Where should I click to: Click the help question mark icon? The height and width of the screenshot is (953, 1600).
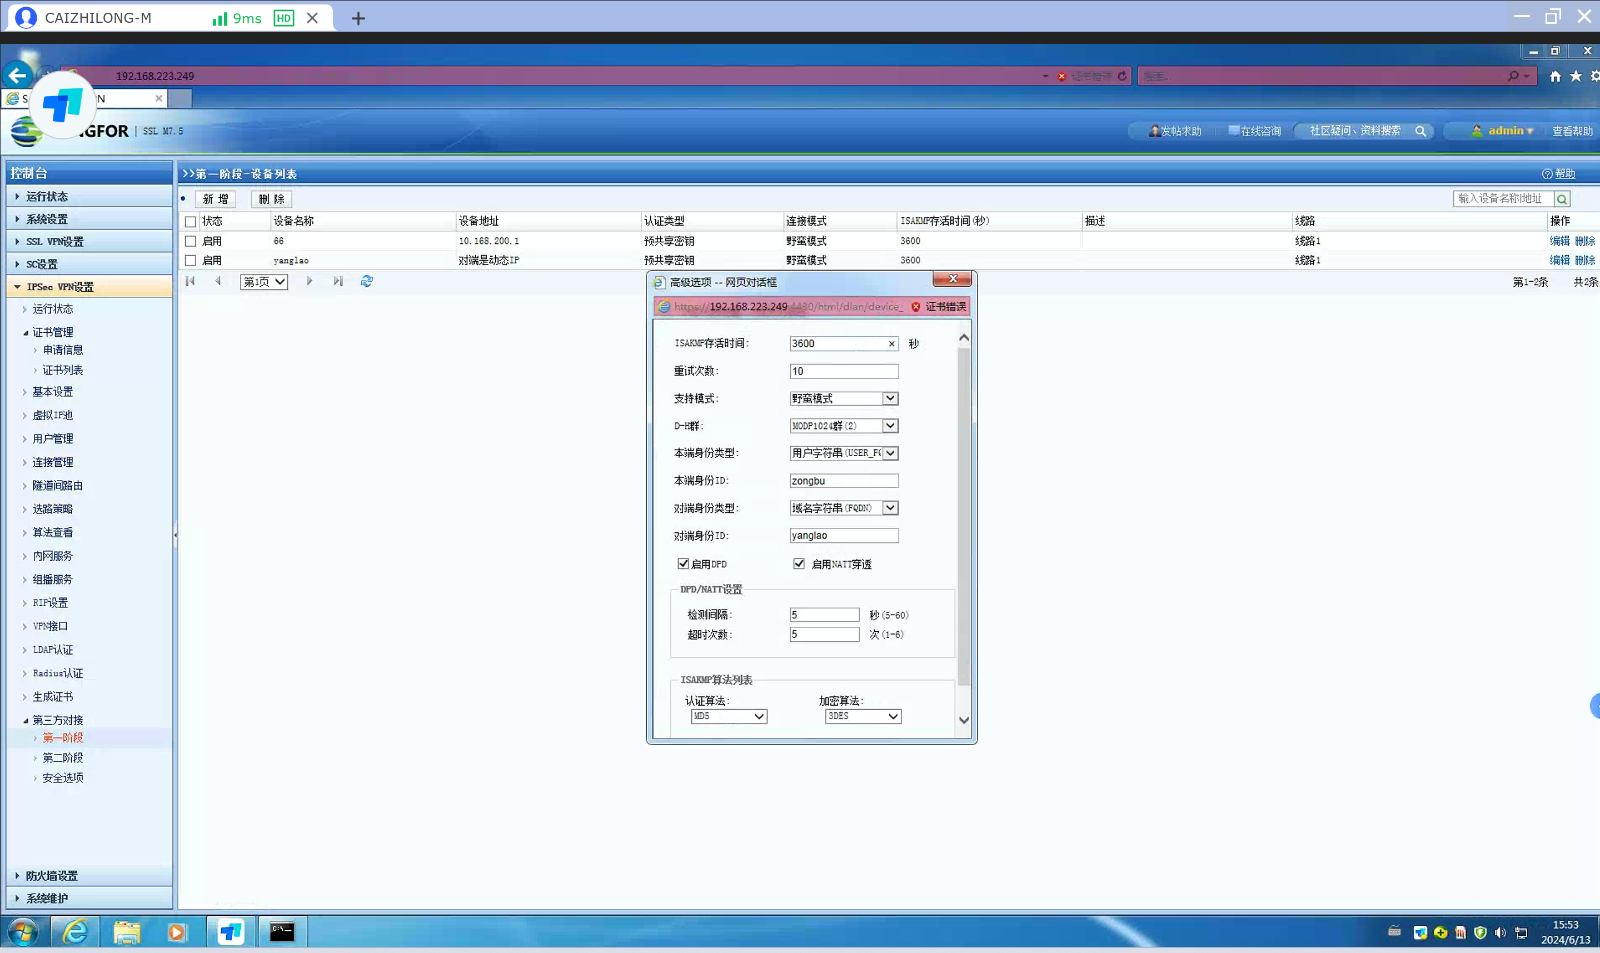click(1547, 174)
